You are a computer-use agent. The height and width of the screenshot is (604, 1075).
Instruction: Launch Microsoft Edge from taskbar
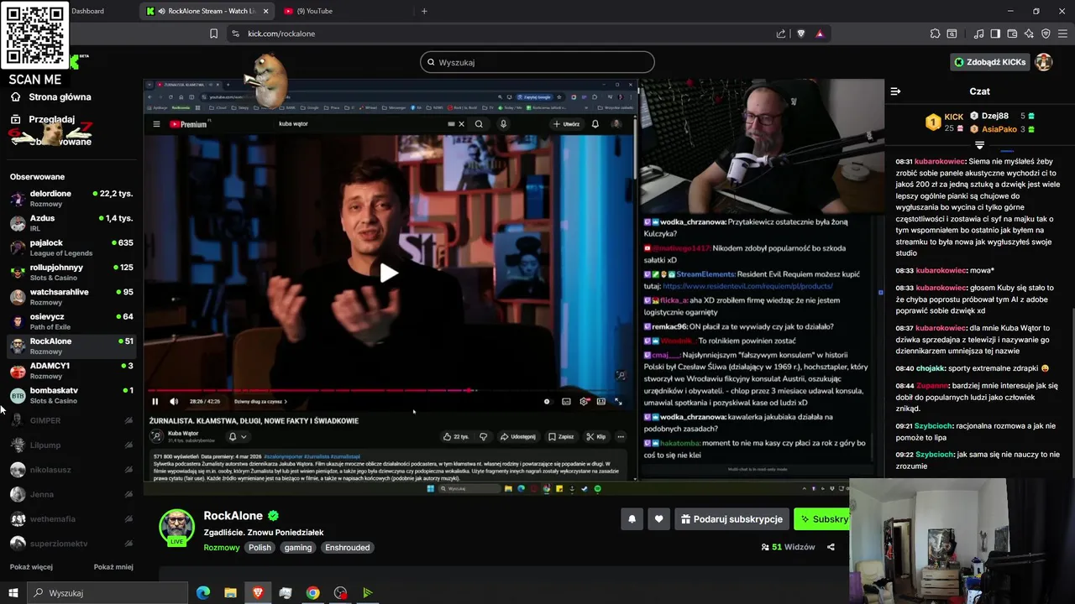(x=203, y=593)
